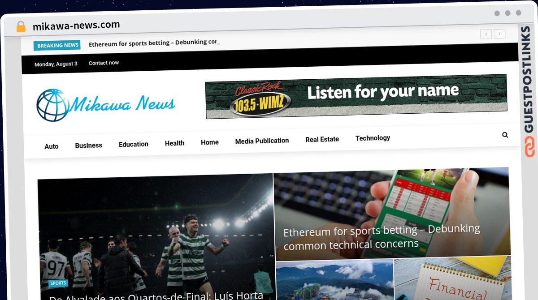Read the Ethereum for sports betting article

coord(382,237)
